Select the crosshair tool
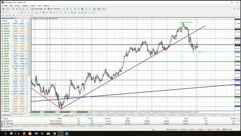Screen dimensions: 241x136 coord(6,12)
